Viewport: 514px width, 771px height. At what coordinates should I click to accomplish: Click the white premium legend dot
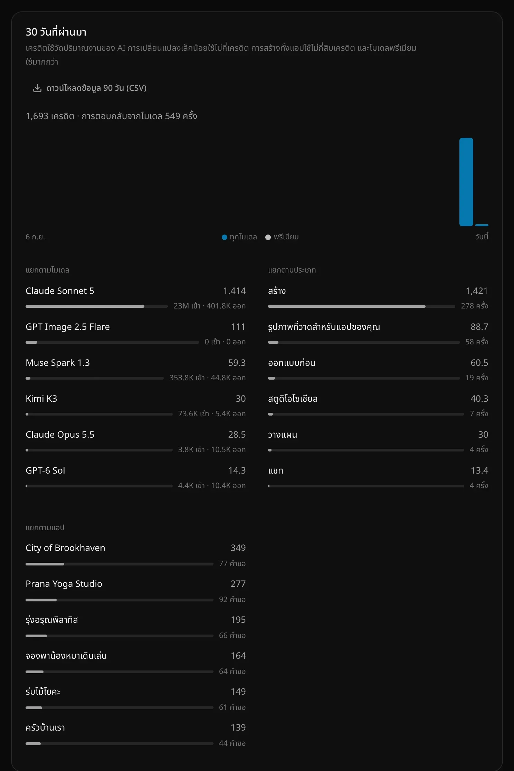pyautogui.click(x=268, y=237)
